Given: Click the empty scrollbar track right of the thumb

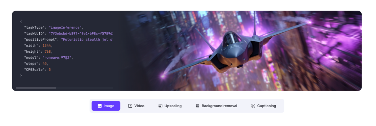Looking at the screenshot, I should [84, 88].
